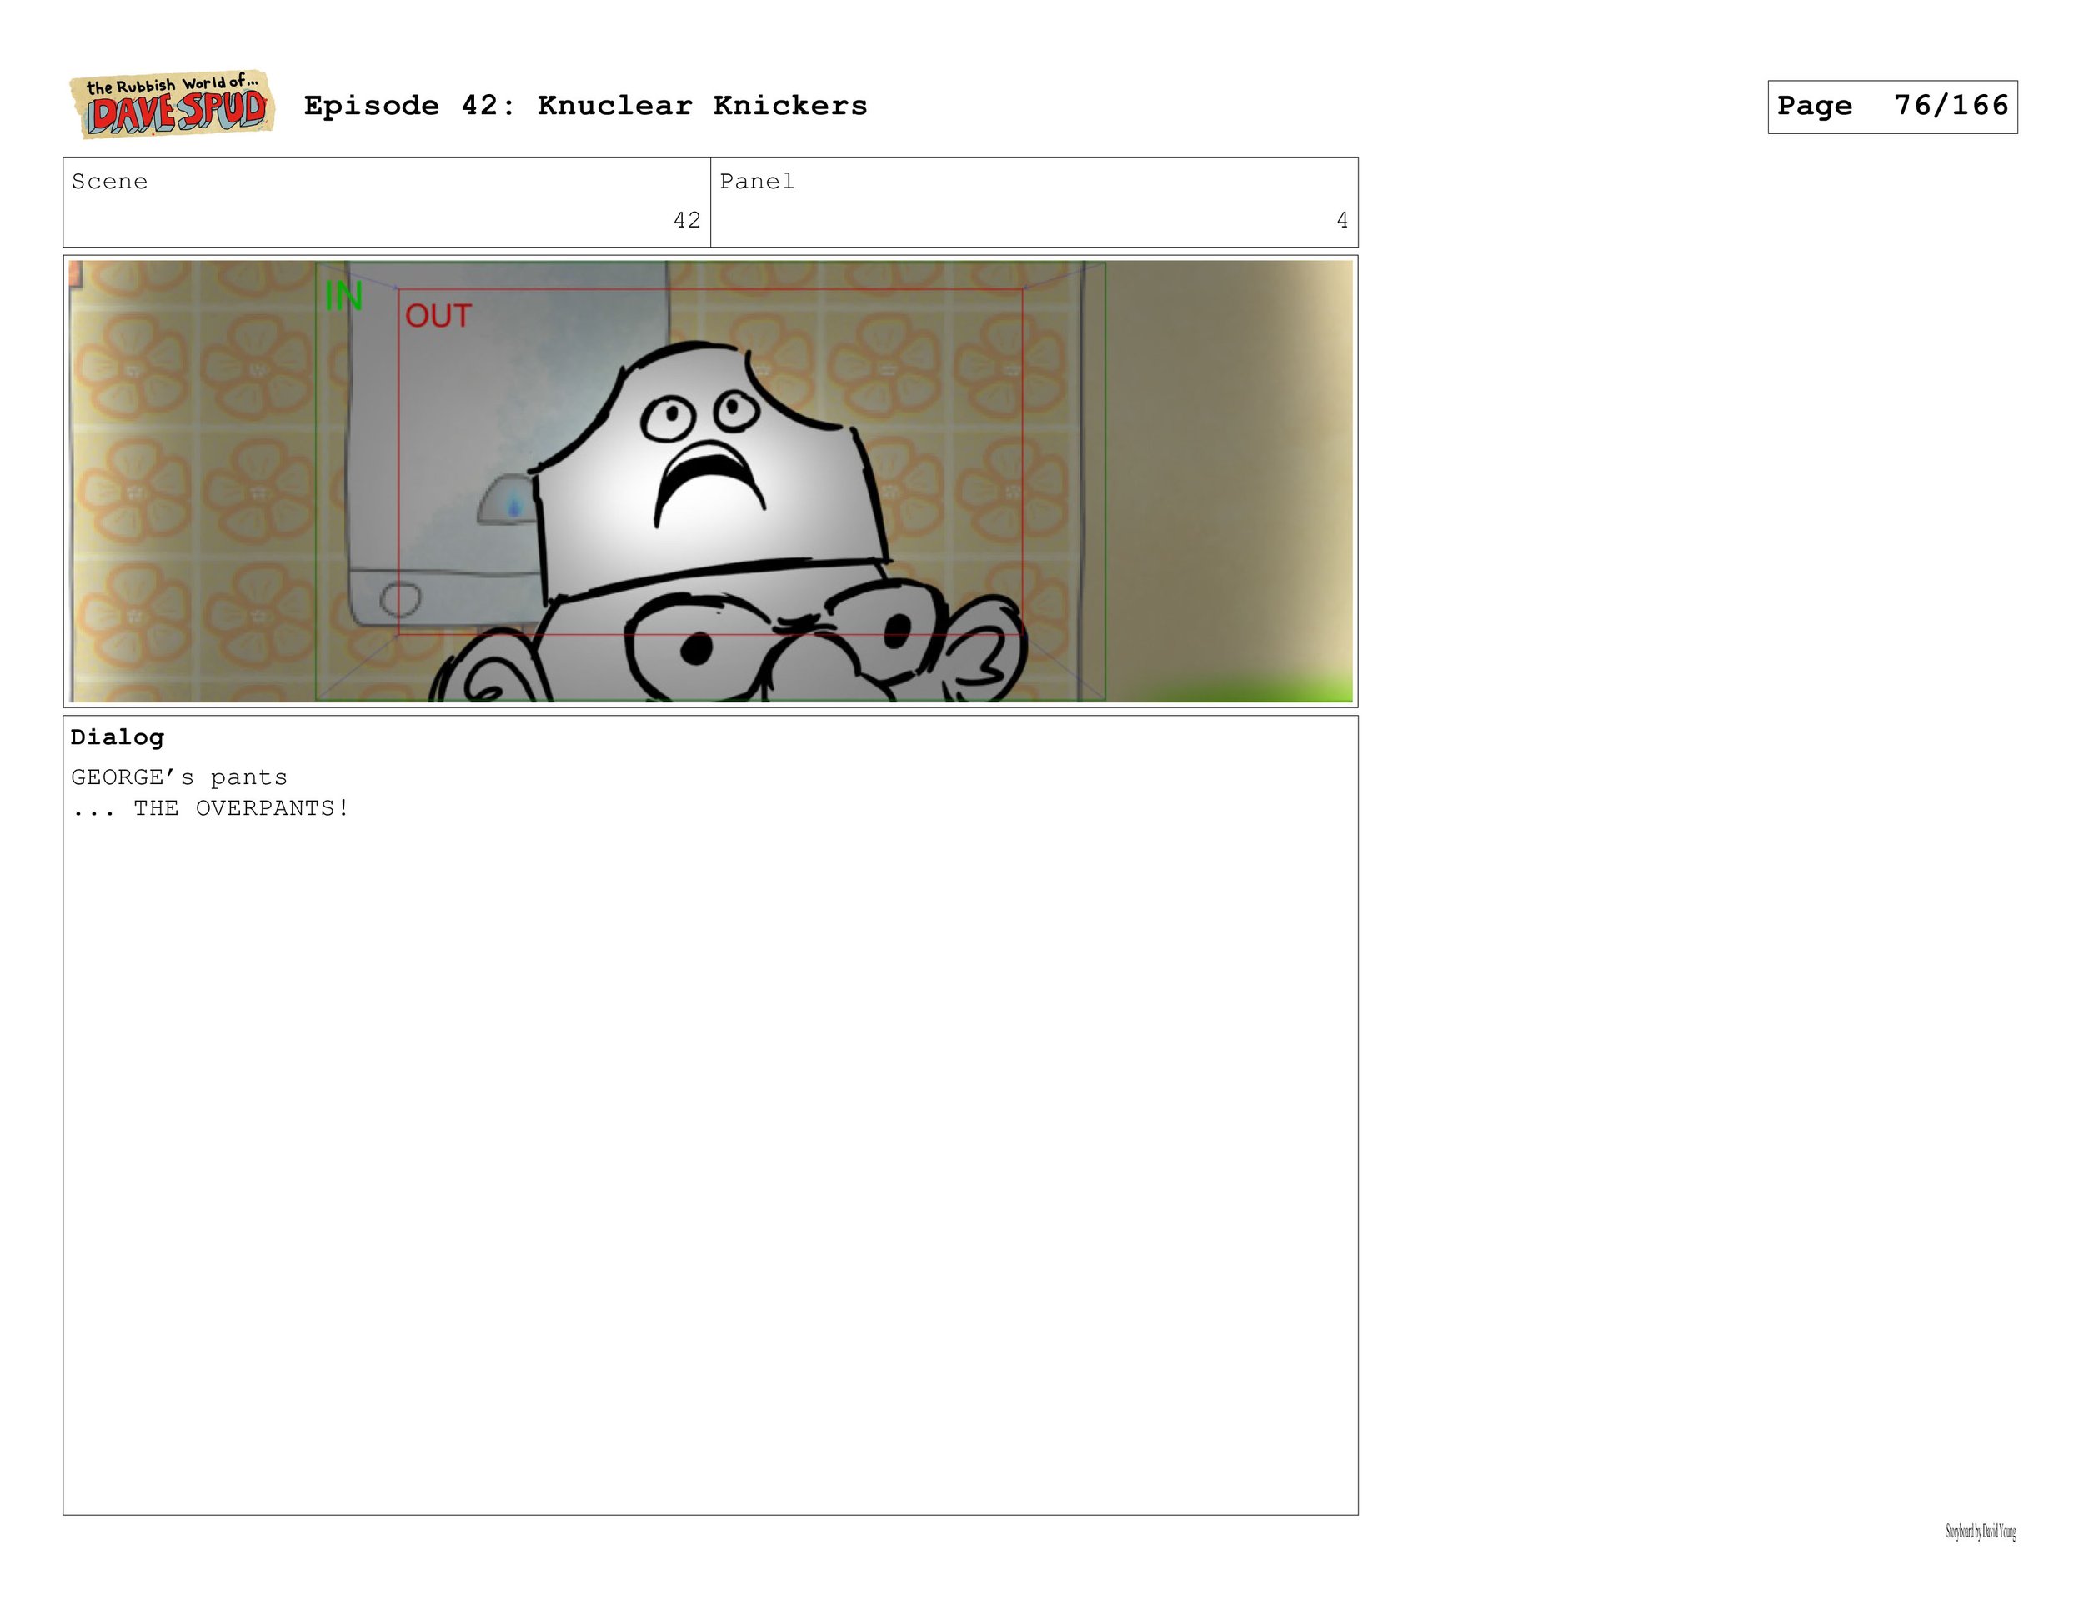Click the GEORGE's pants dialog line
Image resolution: width=2084 pixels, height=1610 pixels.
point(179,777)
